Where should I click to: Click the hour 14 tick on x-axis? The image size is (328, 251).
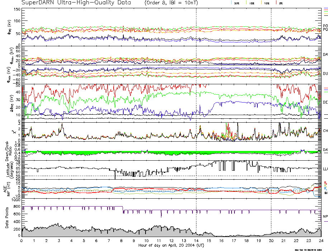click(x=196, y=241)
